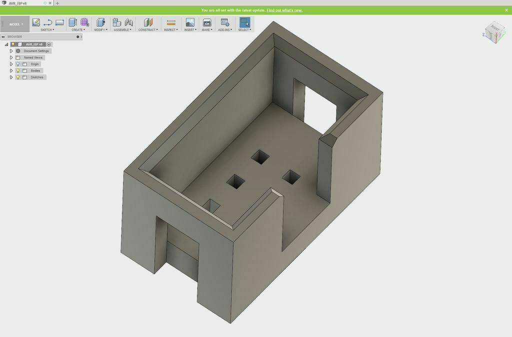The width and height of the screenshot is (512, 337).
Task: Toggle visibility lightbulb for AVR_ISP v8 root
Action: click(13, 44)
